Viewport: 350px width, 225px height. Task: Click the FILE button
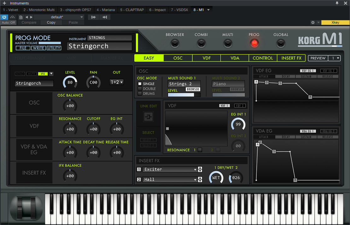23,48
